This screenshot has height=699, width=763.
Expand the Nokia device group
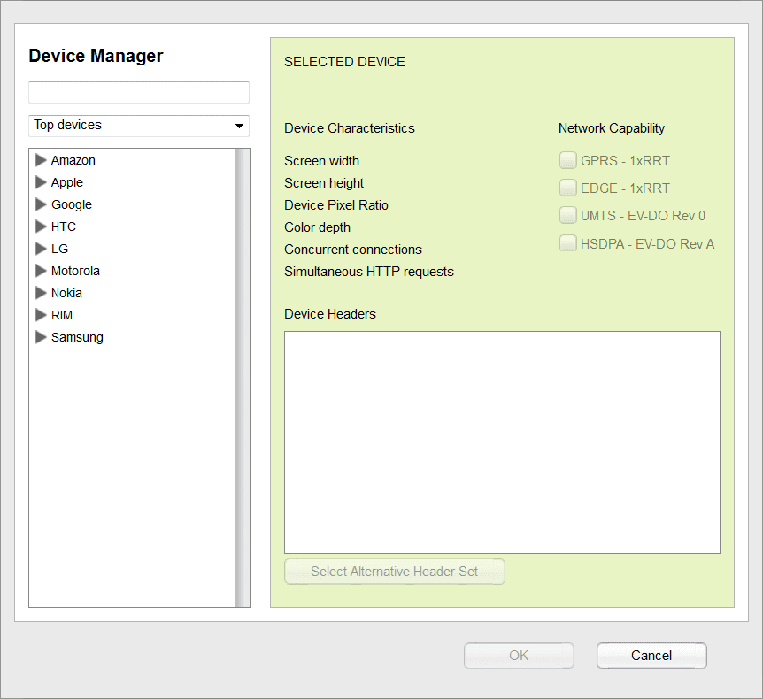point(41,293)
